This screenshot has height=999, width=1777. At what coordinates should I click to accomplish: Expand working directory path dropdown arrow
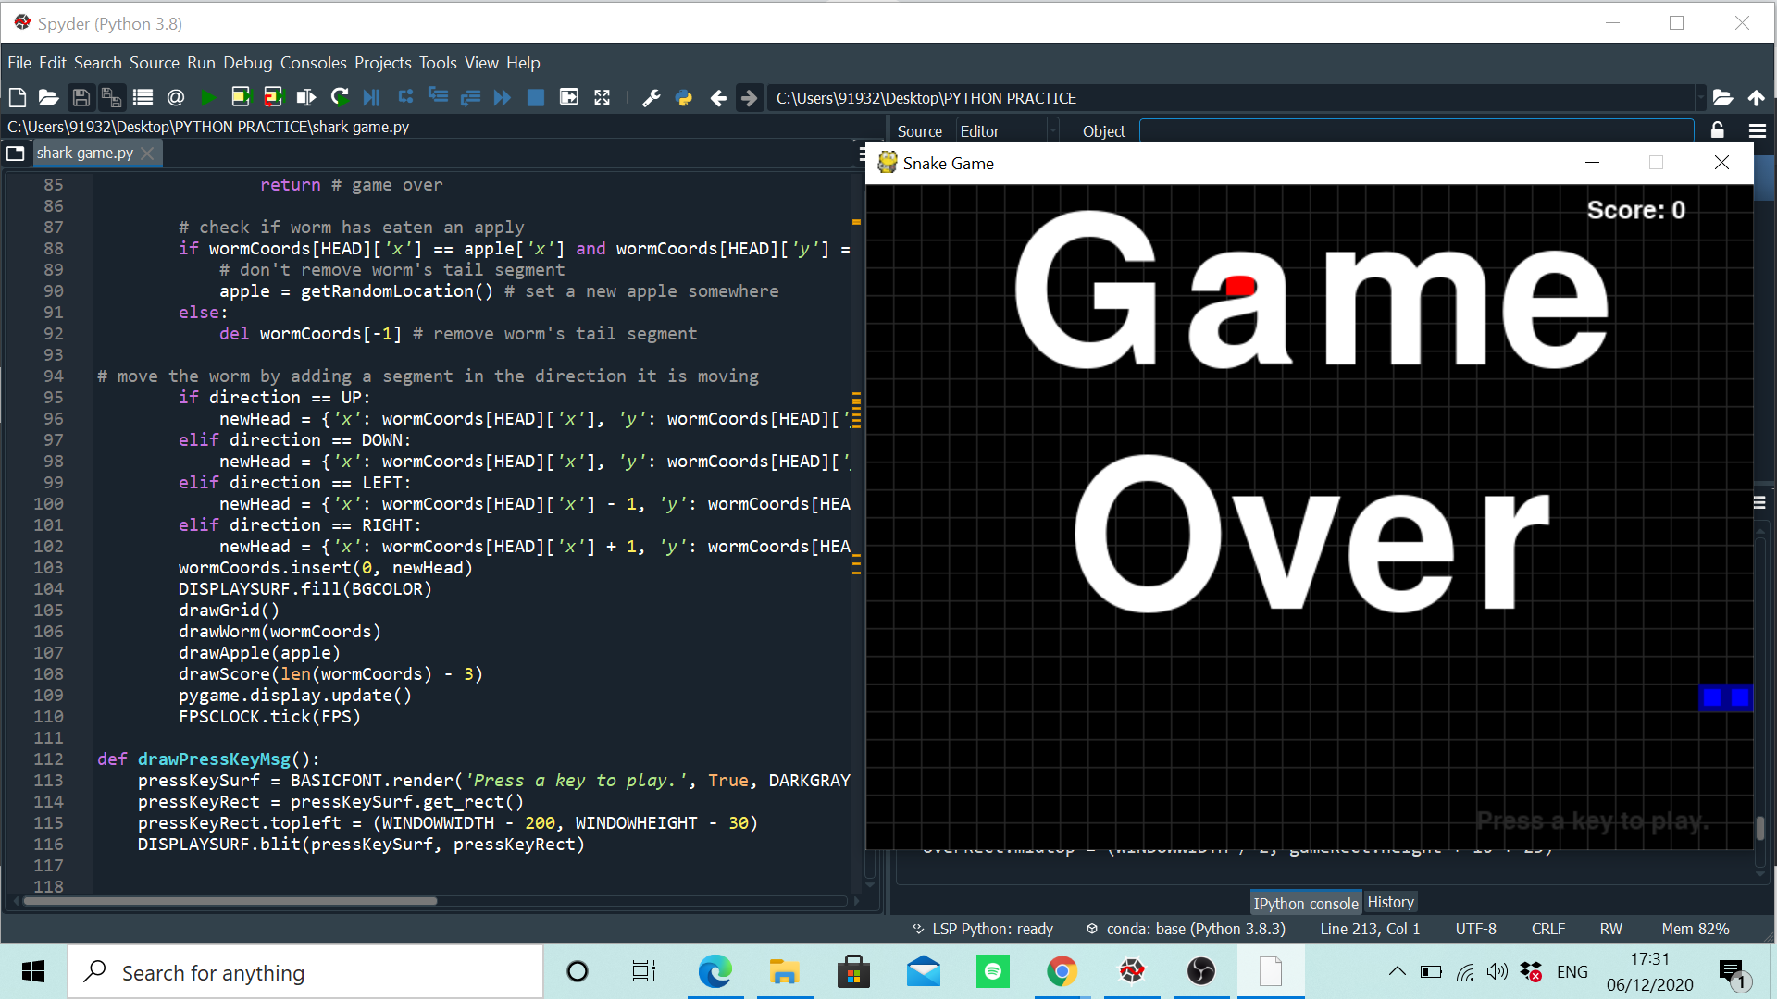[x=1700, y=97]
